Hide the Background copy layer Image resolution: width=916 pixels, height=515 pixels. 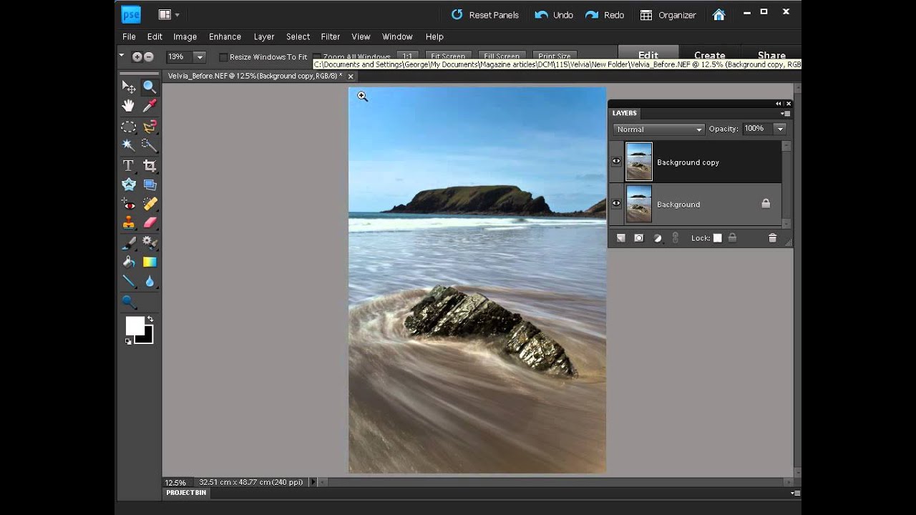click(x=616, y=162)
